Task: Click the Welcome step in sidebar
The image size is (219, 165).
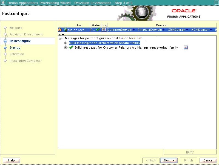Action: click(16, 28)
